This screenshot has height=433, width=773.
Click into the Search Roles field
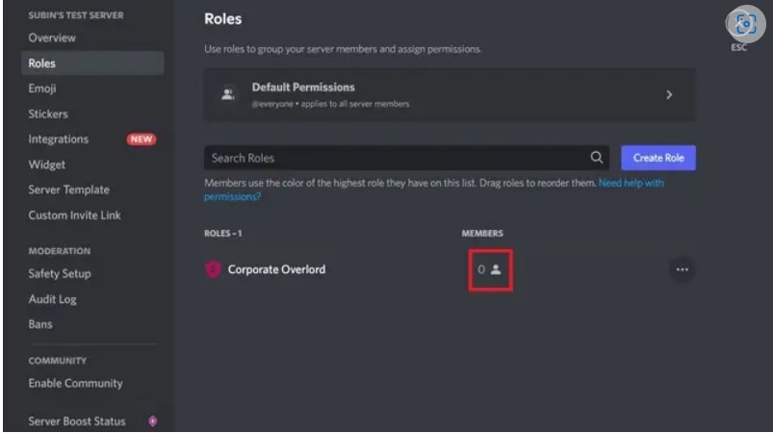click(395, 158)
